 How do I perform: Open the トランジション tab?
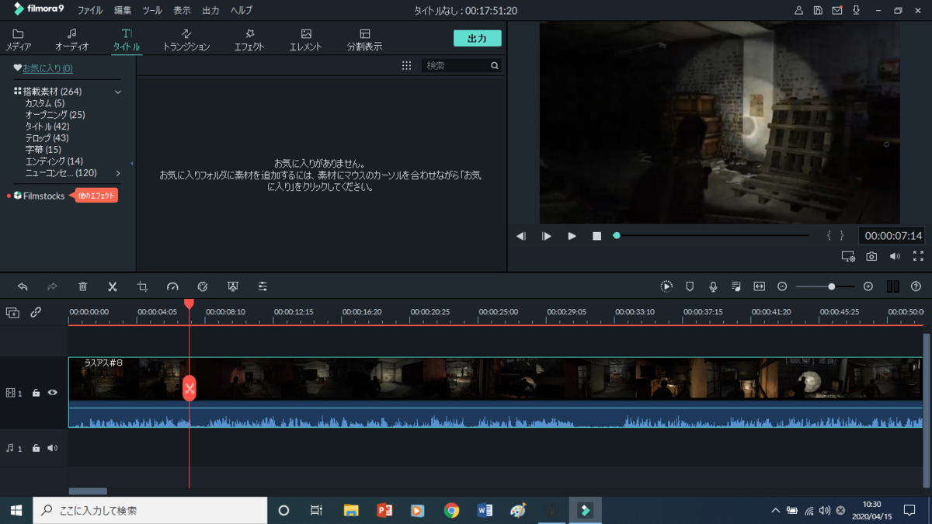[x=186, y=40]
